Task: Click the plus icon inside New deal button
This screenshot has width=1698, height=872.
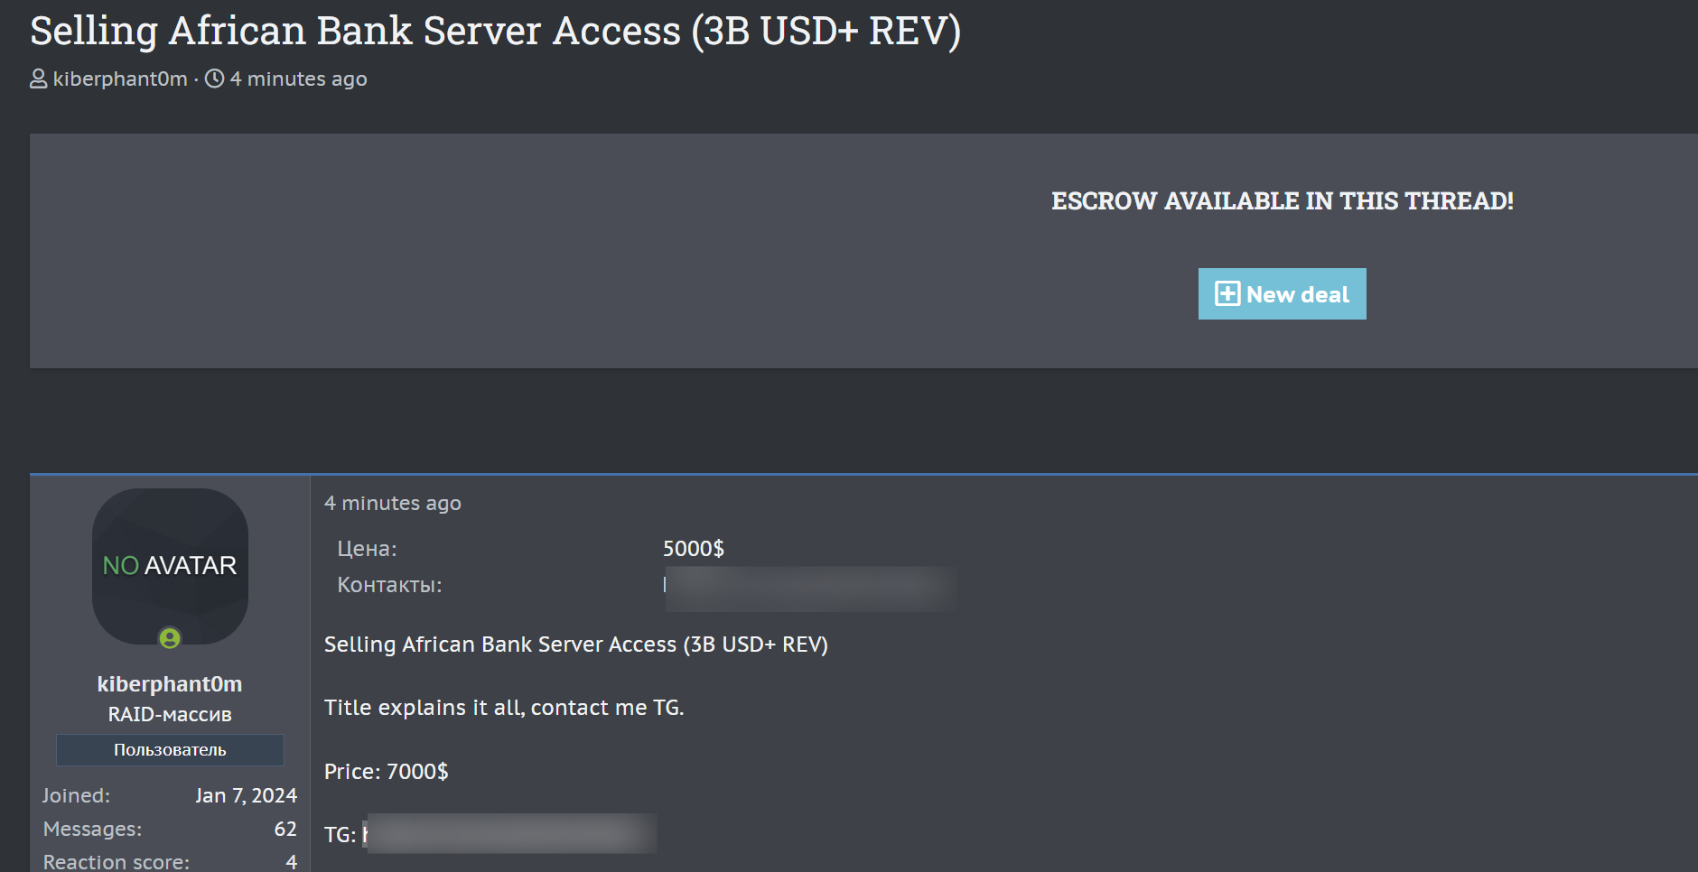Action: click(1227, 293)
